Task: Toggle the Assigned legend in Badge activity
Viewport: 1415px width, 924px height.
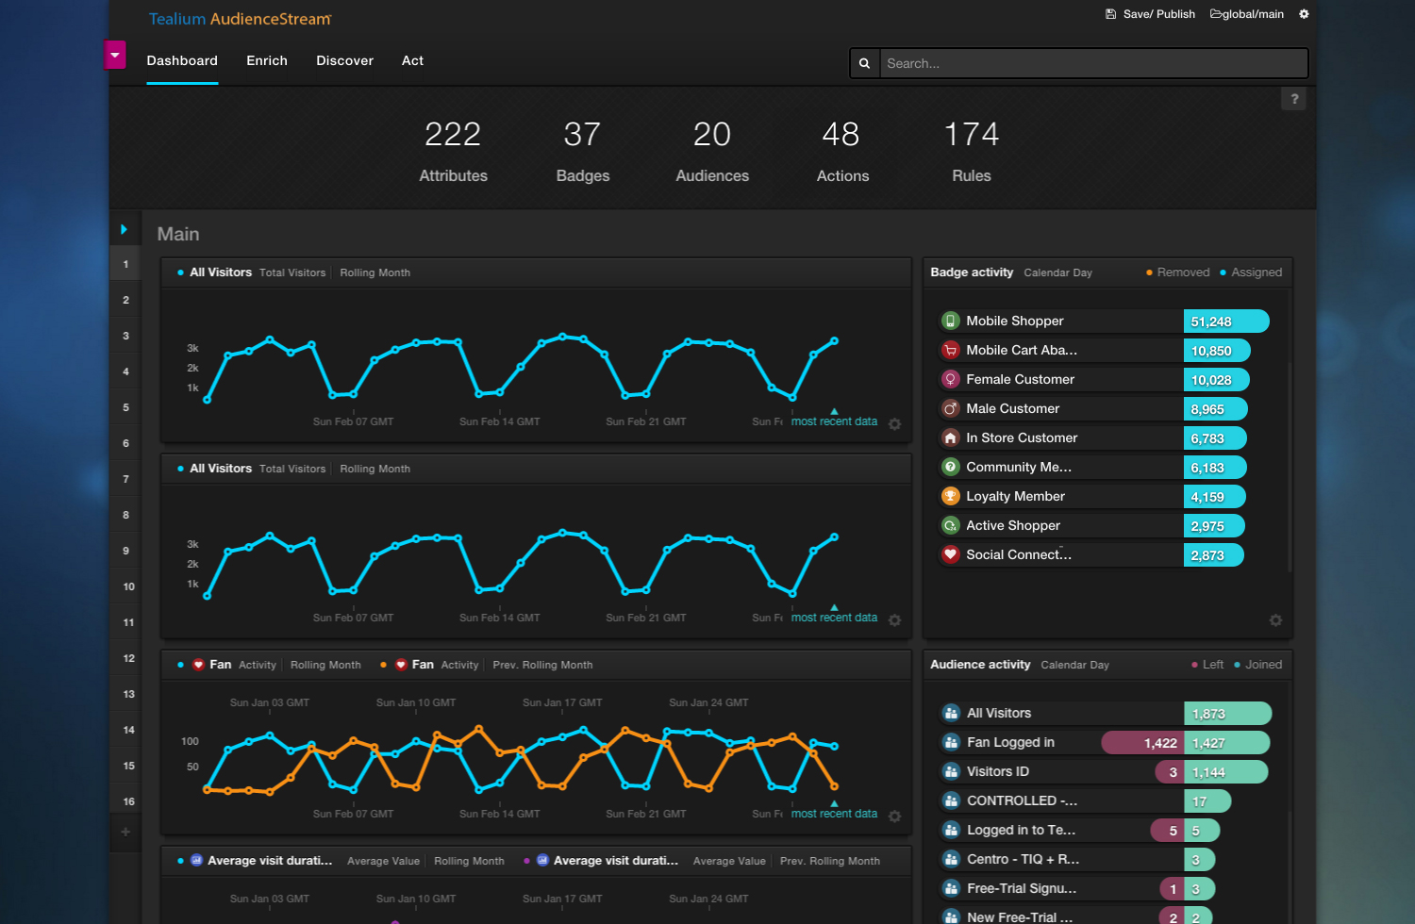Action: tap(1251, 272)
